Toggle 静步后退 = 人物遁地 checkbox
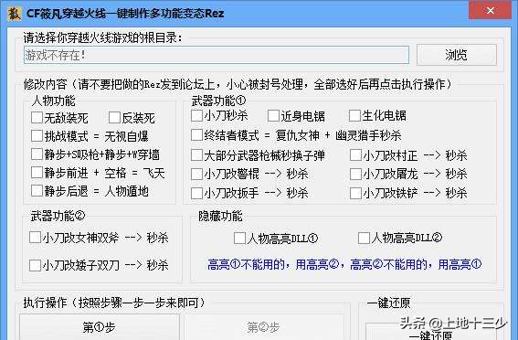The width and height of the screenshot is (518, 340). [x=37, y=191]
